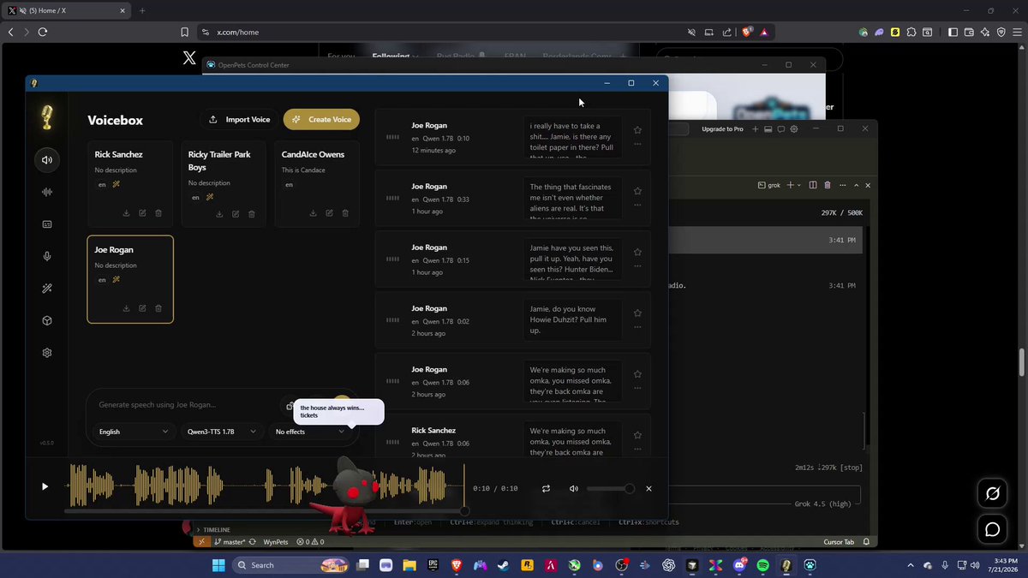Open Spotify from the taskbar
The width and height of the screenshot is (1028, 578).
[762, 565]
